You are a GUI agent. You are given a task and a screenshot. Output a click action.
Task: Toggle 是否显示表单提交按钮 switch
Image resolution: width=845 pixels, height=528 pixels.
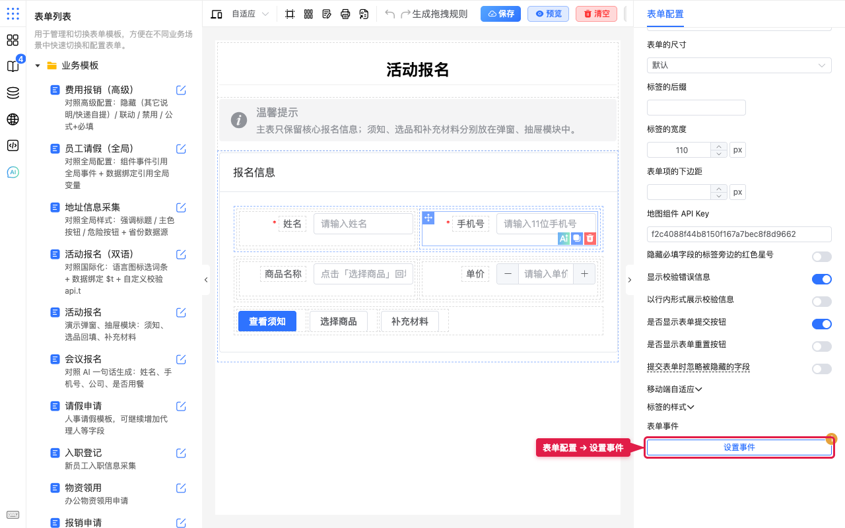click(x=822, y=324)
